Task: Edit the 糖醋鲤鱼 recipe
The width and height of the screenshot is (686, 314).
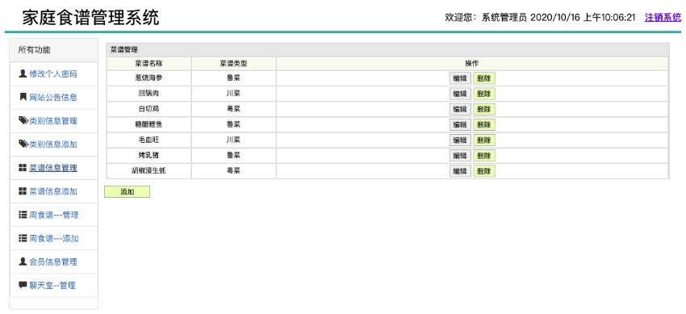Action: point(460,125)
